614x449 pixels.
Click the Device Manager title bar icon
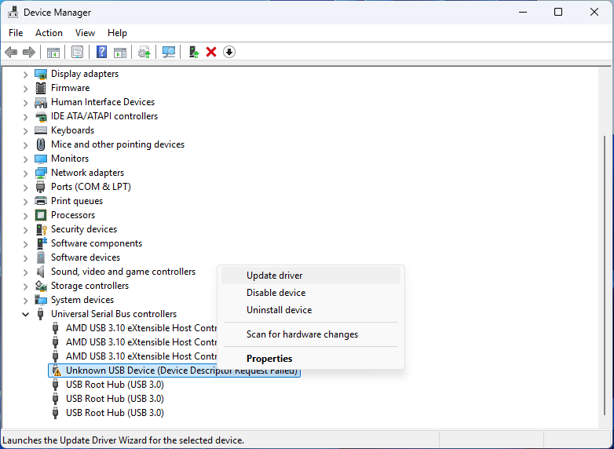pyautogui.click(x=13, y=12)
